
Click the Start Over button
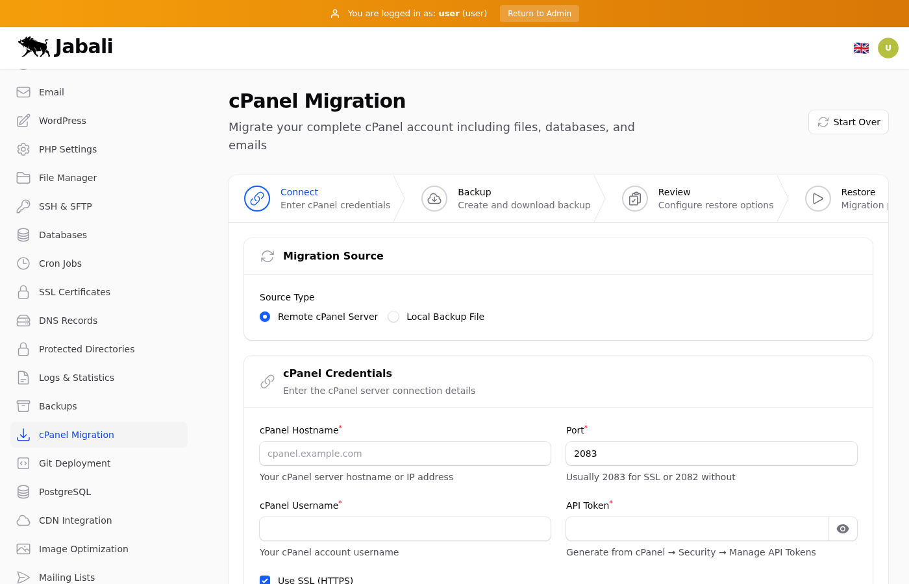[x=848, y=122]
